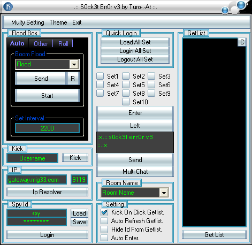
Task: Expand the Room Name combo box arrow
Action: click(164, 193)
